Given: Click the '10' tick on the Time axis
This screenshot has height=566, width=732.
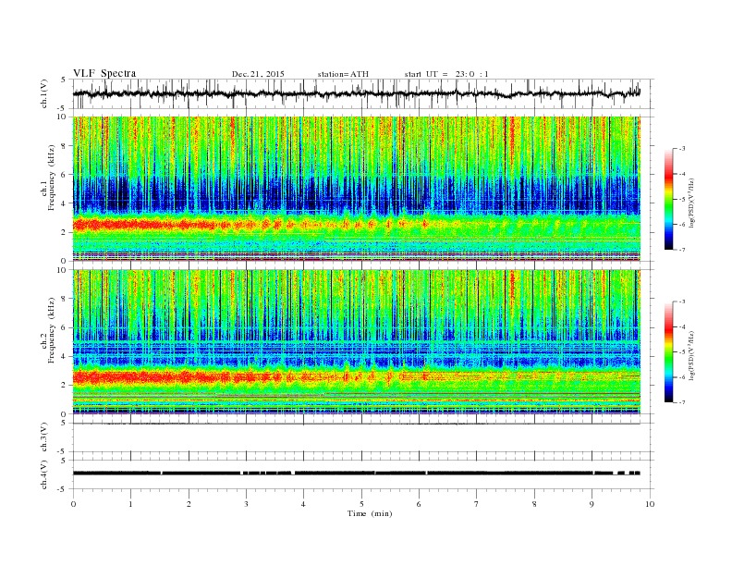Looking at the screenshot, I should point(650,504).
